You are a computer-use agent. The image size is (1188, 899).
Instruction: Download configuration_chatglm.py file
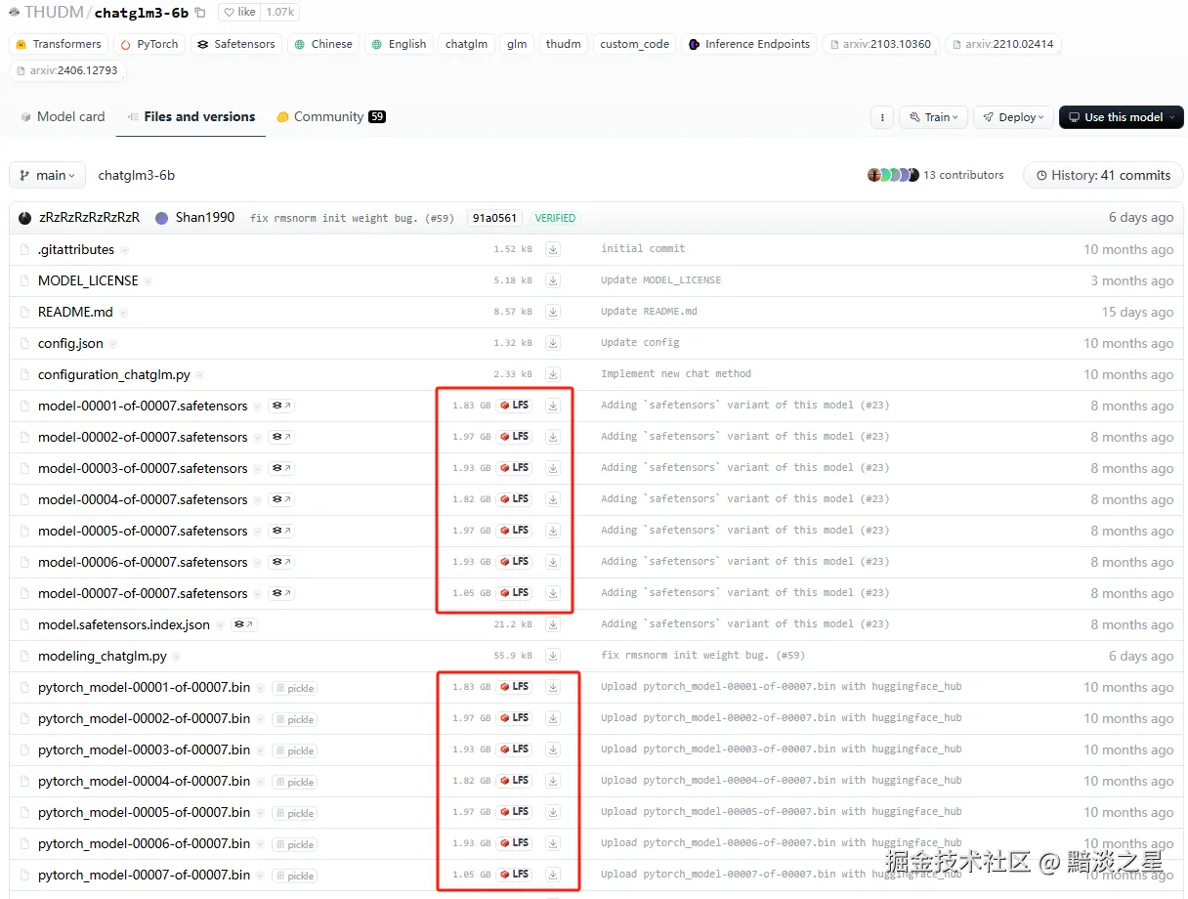[x=553, y=374]
